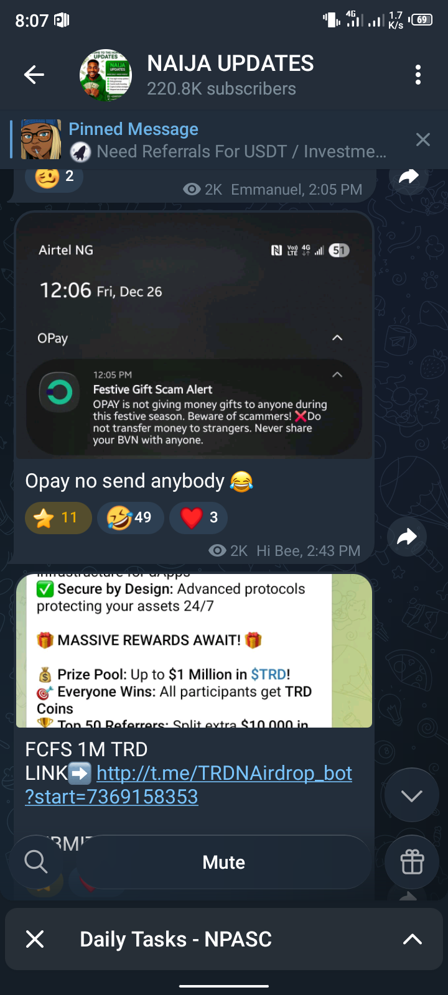Image resolution: width=448 pixels, height=995 pixels.
Task: Mute the channel
Action: pos(224,863)
